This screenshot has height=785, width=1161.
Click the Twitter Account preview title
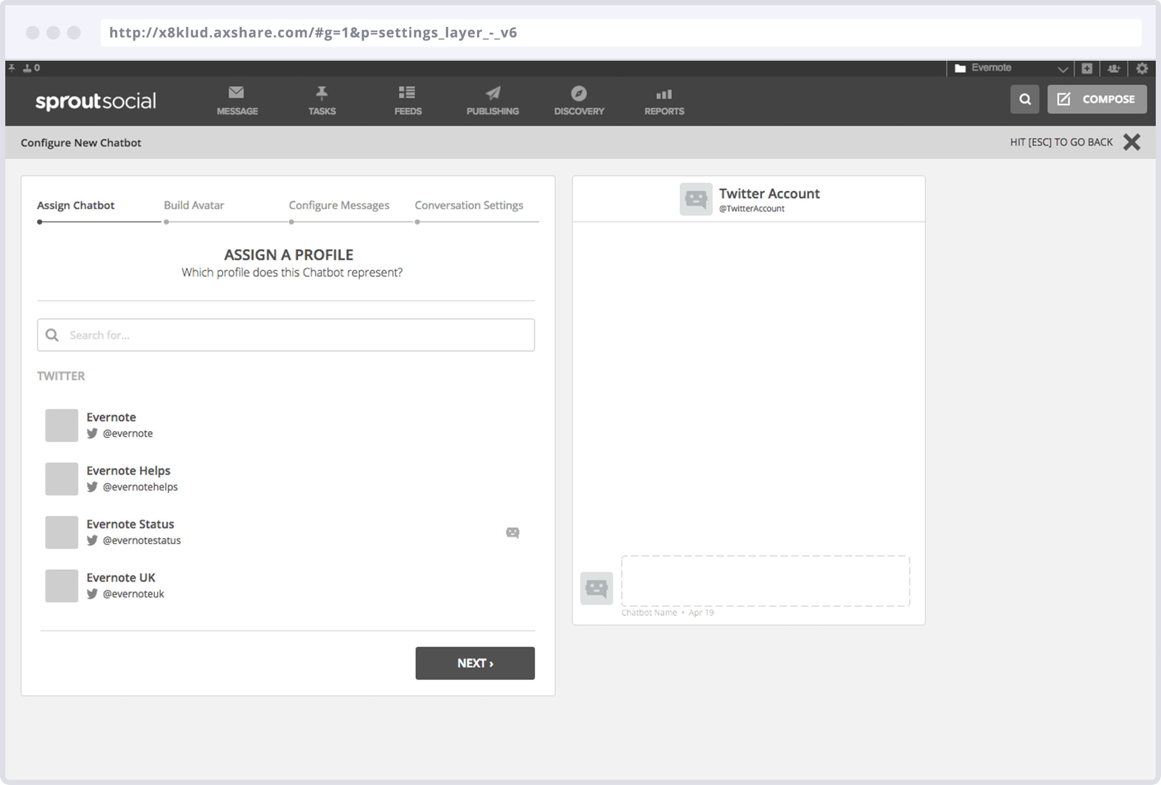769,194
